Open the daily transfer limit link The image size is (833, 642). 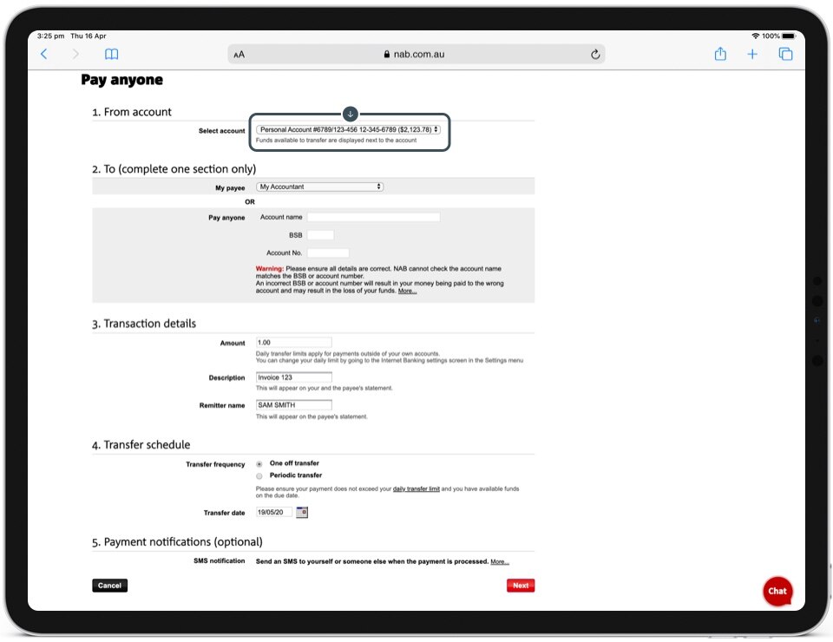click(416, 489)
